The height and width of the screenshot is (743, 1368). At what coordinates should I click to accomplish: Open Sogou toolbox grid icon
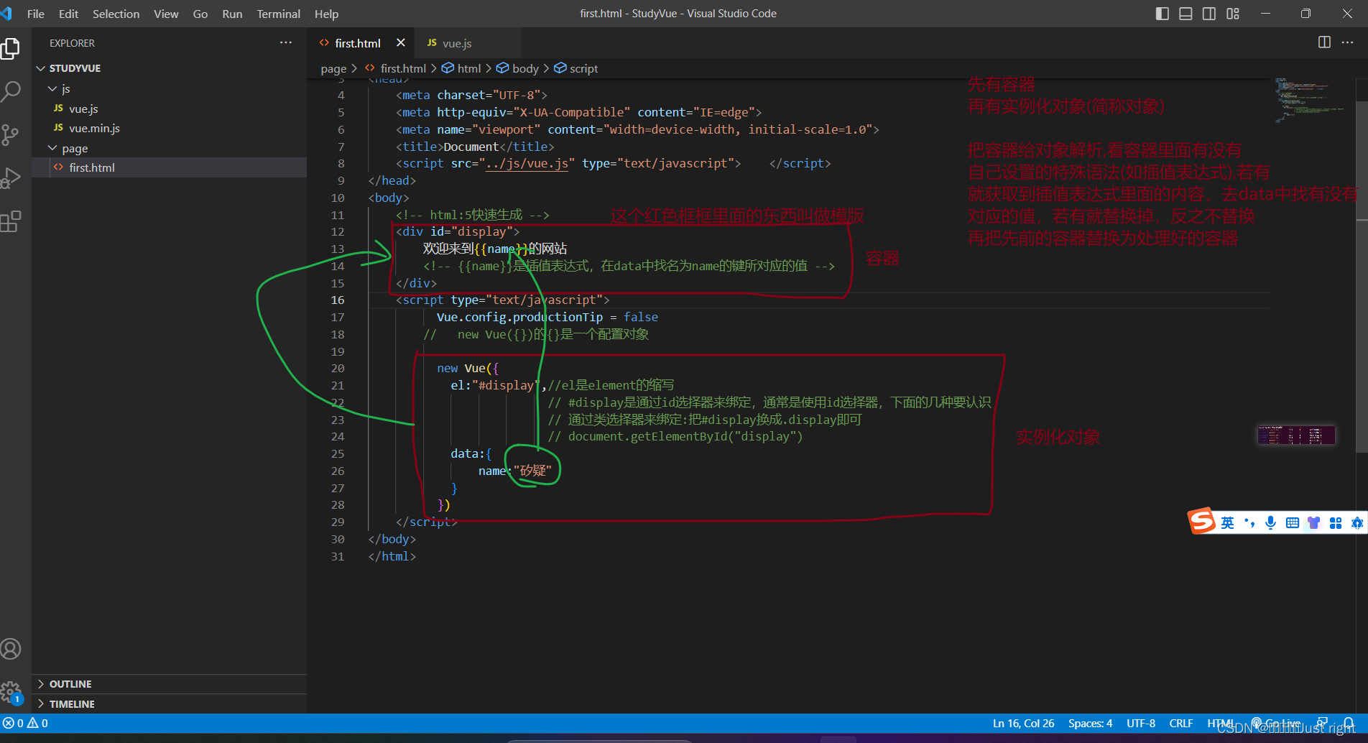[1336, 522]
